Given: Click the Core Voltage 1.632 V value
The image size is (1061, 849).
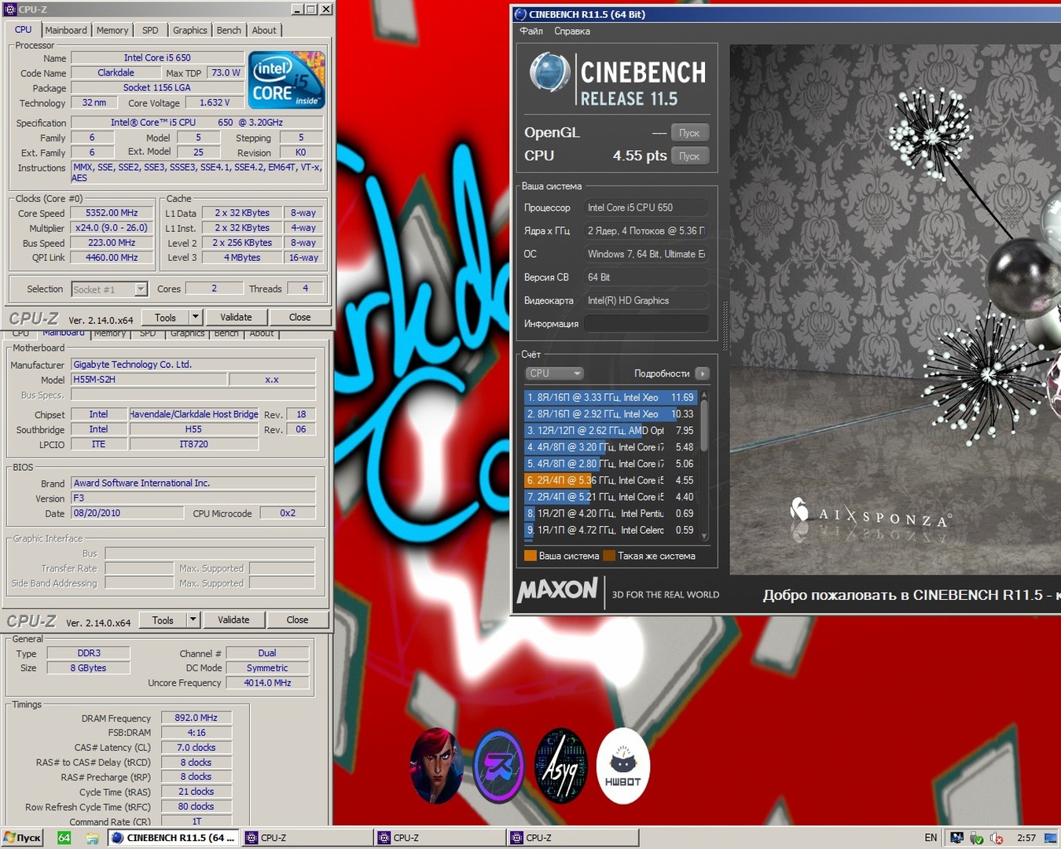Looking at the screenshot, I should click(215, 103).
